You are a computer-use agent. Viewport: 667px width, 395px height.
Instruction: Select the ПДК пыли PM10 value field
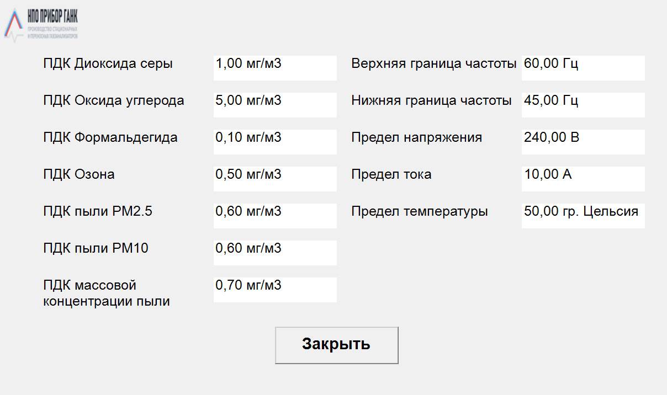coord(275,253)
